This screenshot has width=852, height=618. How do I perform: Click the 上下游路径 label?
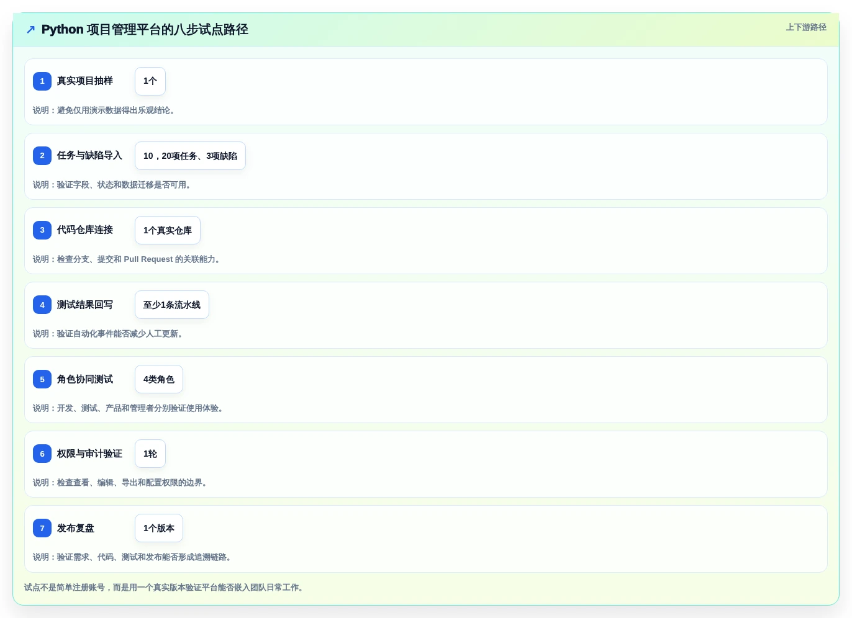806,27
